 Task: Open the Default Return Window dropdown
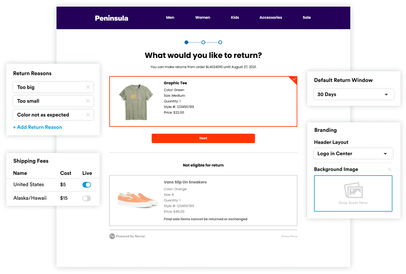(x=354, y=94)
